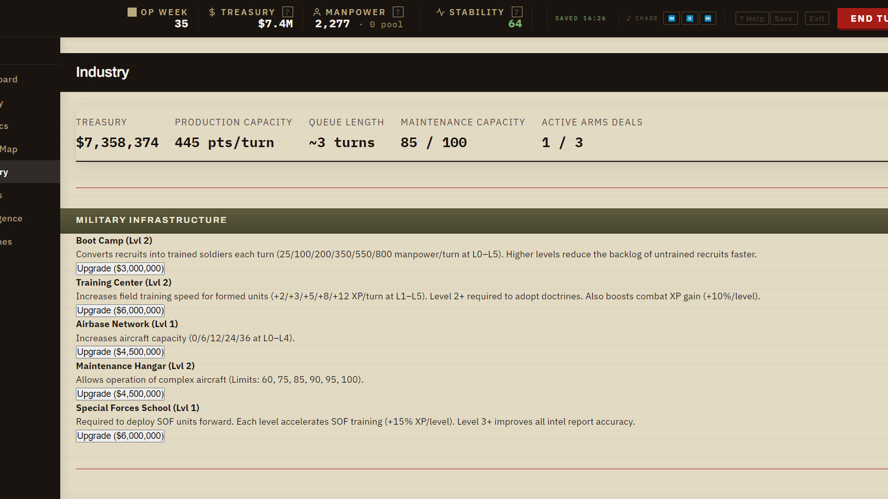Click the '0 pool' manpower text

[386, 24]
